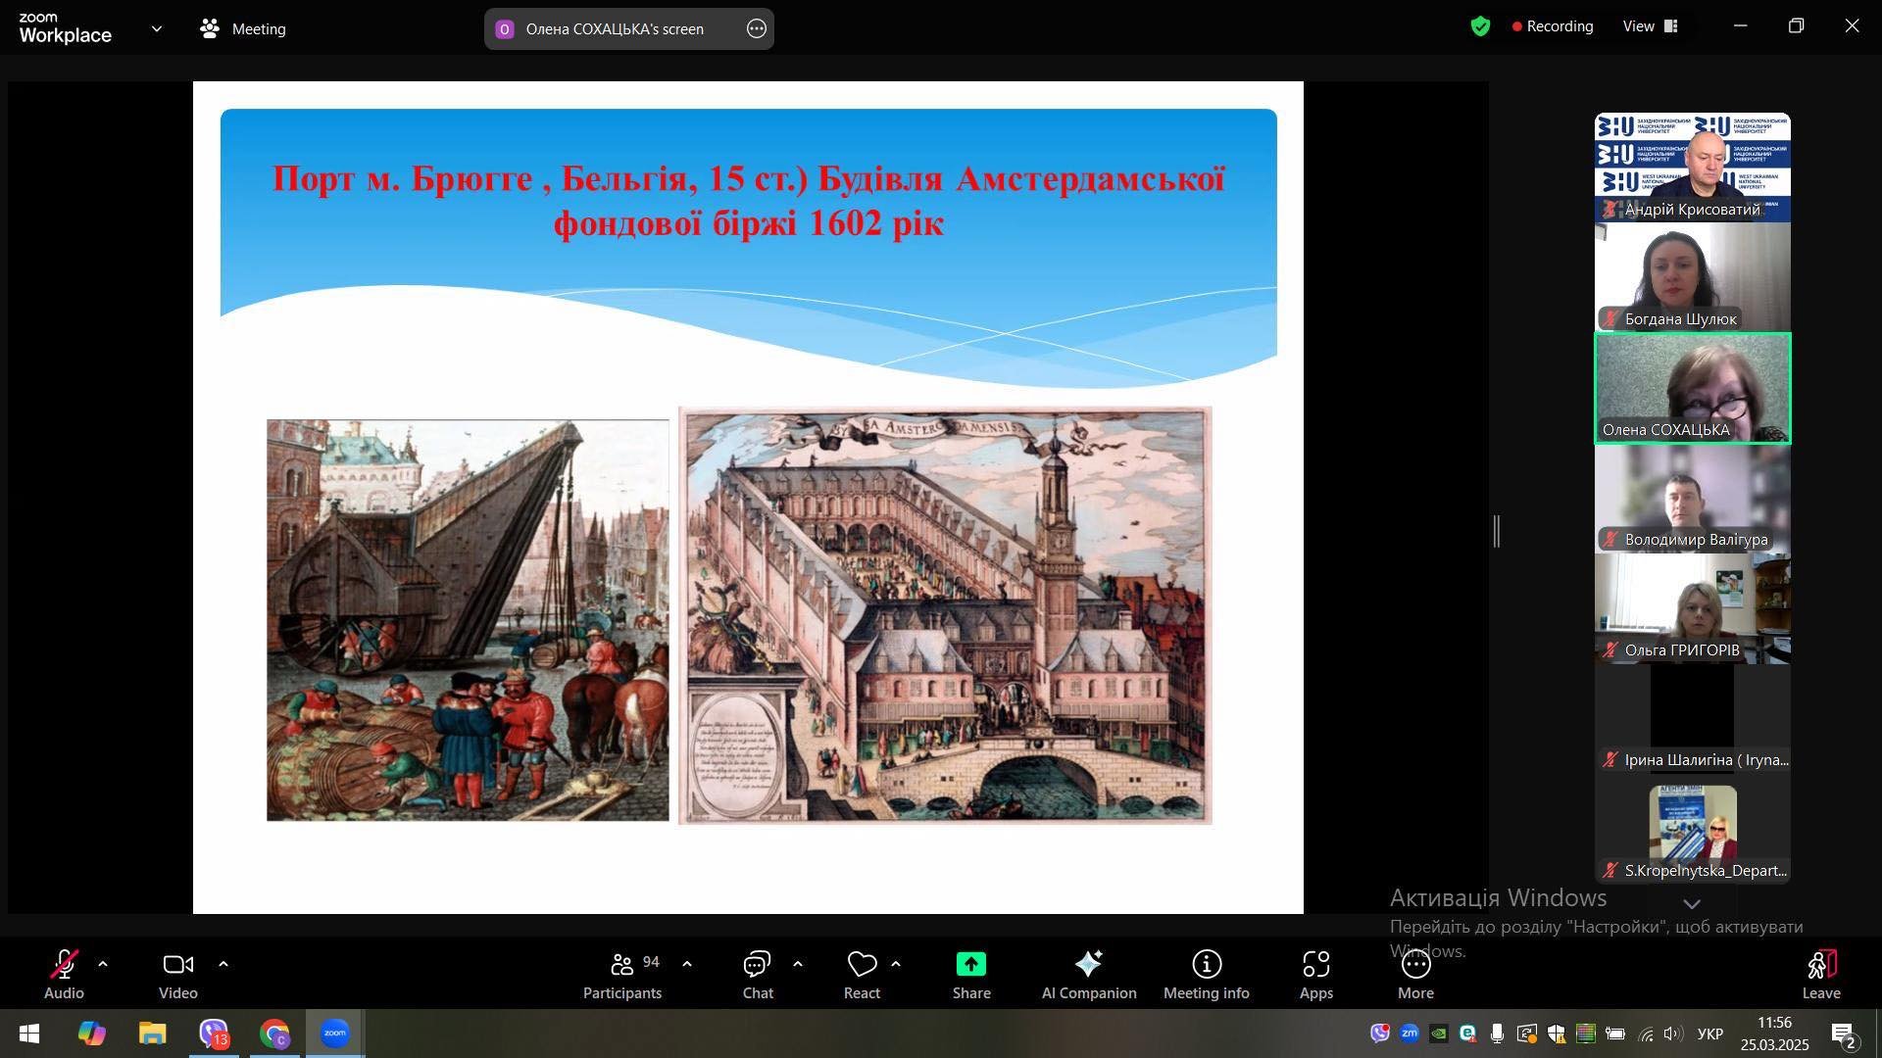Switch the УКР keyboard language
This screenshot has width=1882, height=1058.
click(1710, 1034)
